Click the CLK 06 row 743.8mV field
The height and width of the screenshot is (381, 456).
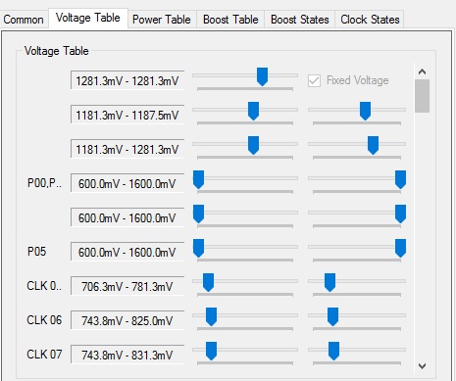point(127,321)
